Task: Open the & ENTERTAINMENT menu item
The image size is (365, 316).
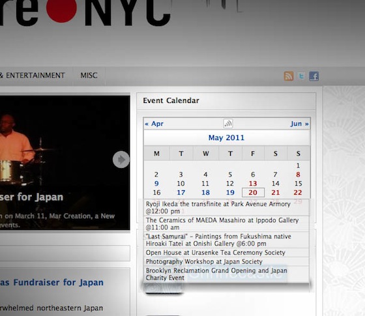Action: point(33,76)
